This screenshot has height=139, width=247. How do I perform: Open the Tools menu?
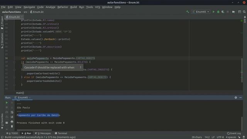90,7
